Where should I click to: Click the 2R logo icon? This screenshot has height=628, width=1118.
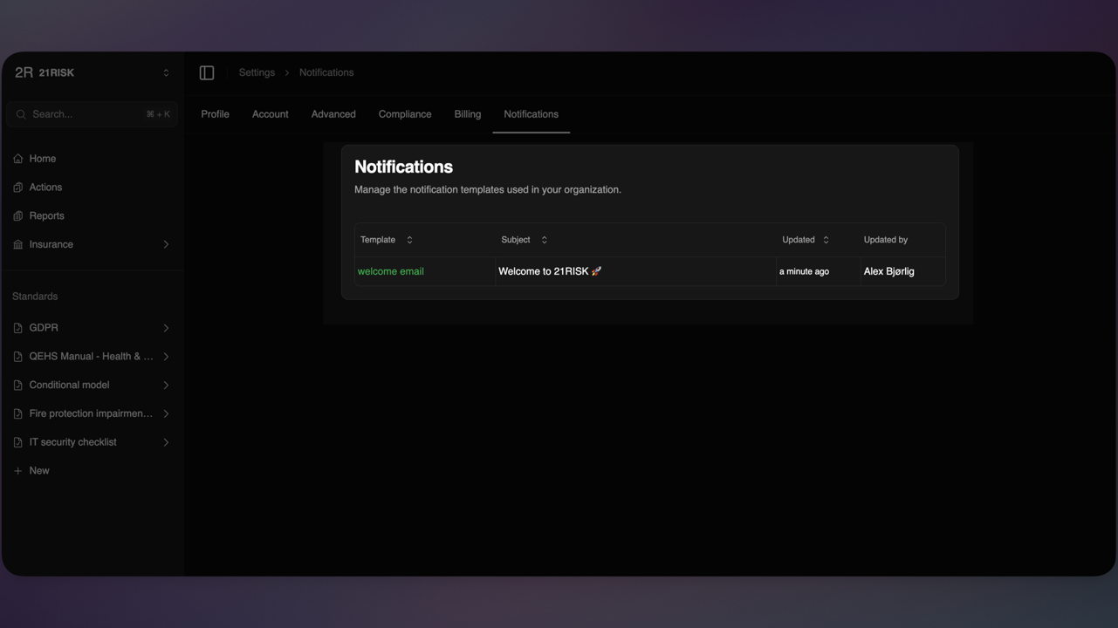(22, 72)
